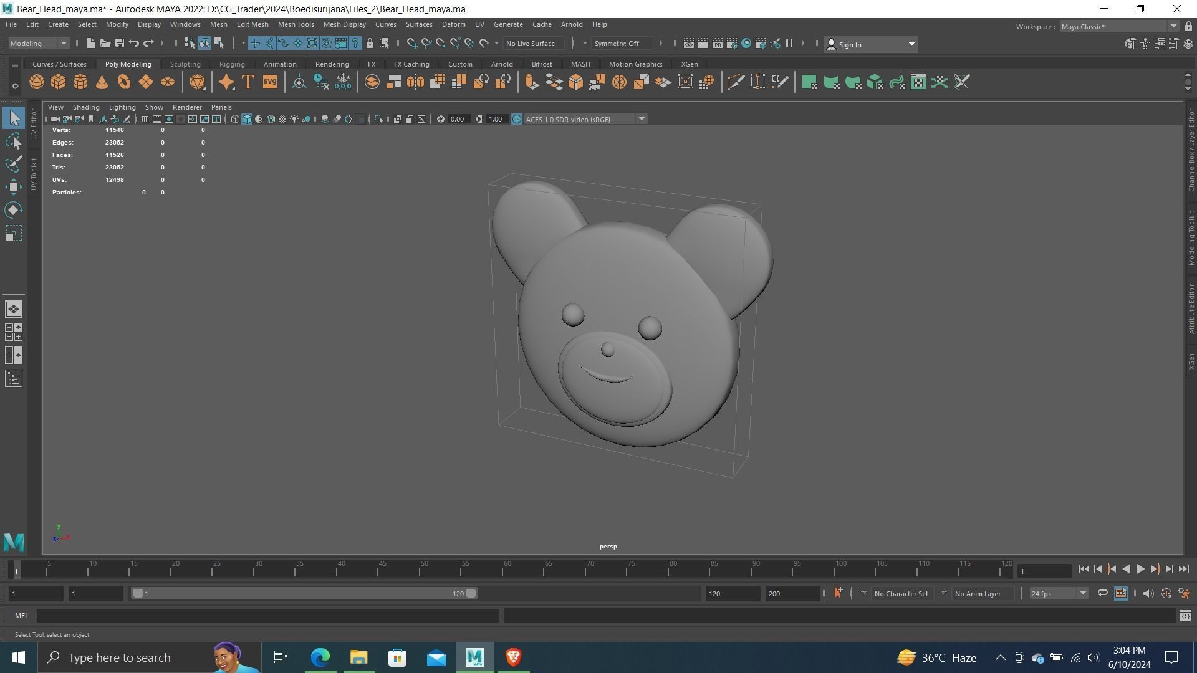
Task: Open the ACES 1.0 SDR-video view transform dropdown
Action: 585,119
